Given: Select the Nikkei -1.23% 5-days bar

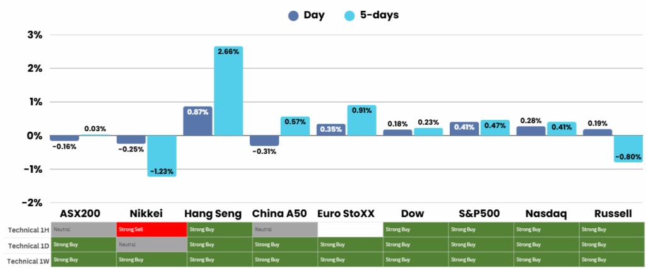Looking at the screenshot, I should pos(162,155).
